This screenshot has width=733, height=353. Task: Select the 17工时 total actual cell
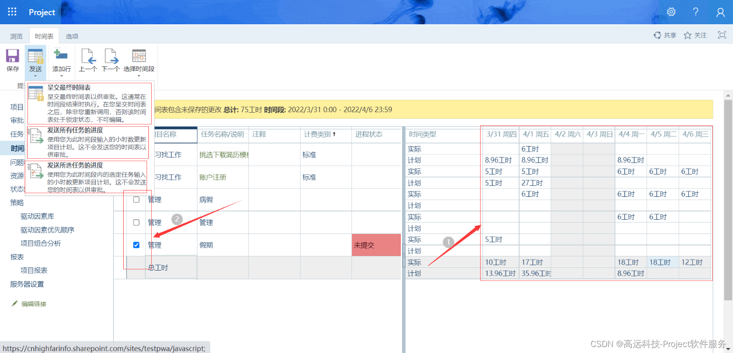pos(535,262)
